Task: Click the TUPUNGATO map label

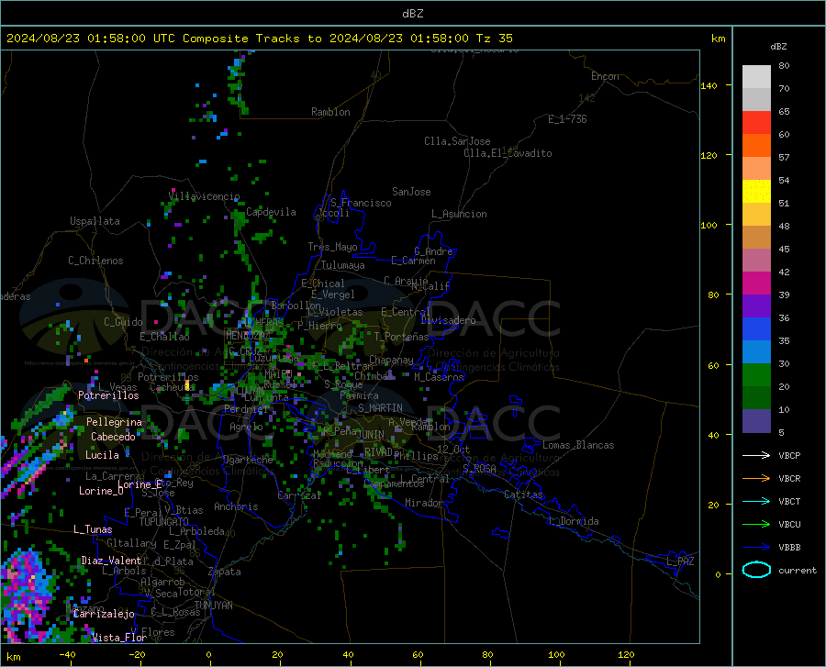Action: (164, 522)
